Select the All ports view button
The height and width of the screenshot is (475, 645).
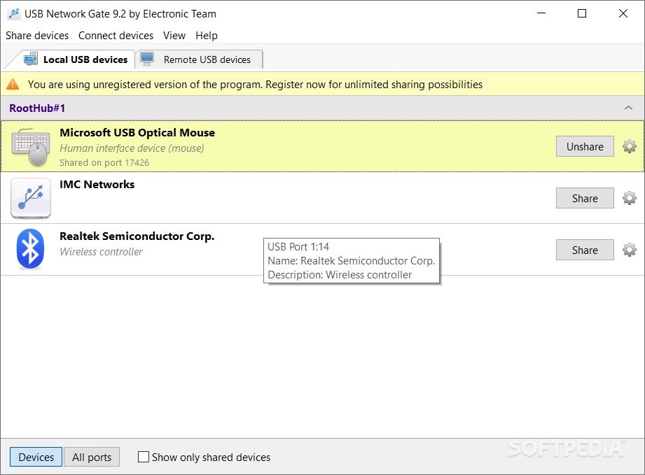coord(92,457)
